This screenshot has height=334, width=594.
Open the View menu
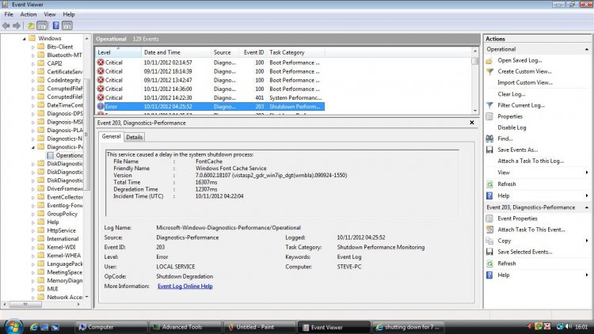50,14
